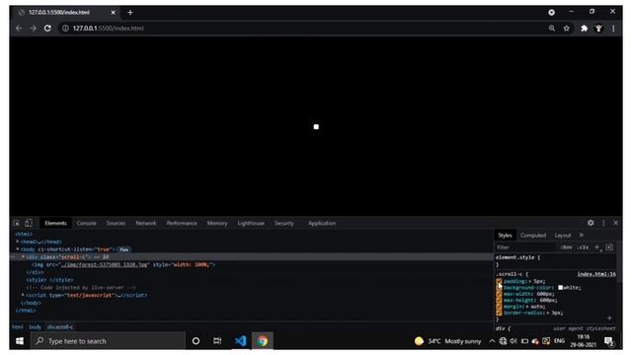632x355 pixels.
Task: Collapse the div.scroll-c node
Action: pyautogui.click(x=23, y=256)
